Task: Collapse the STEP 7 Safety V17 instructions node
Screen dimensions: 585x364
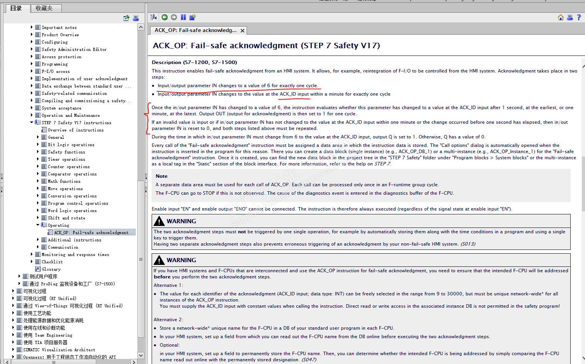Action: click(x=32, y=122)
